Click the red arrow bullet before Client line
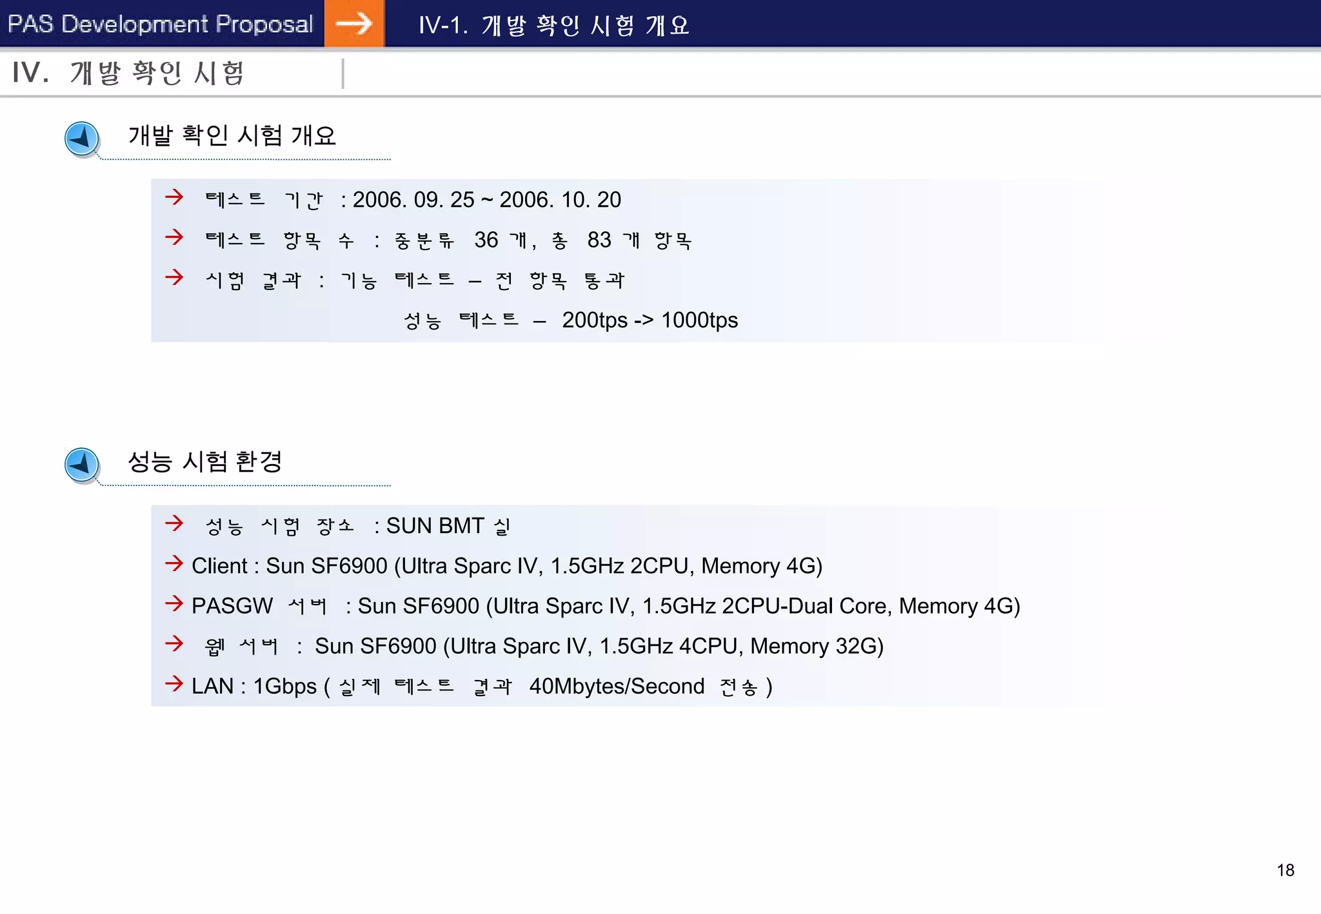 174,563
